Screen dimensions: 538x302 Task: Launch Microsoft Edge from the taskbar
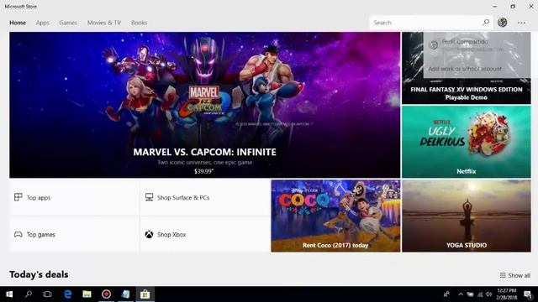click(67, 294)
